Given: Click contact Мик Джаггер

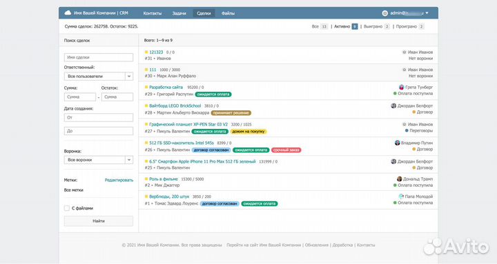Looking at the screenshot, I should (x=167, y=185).
